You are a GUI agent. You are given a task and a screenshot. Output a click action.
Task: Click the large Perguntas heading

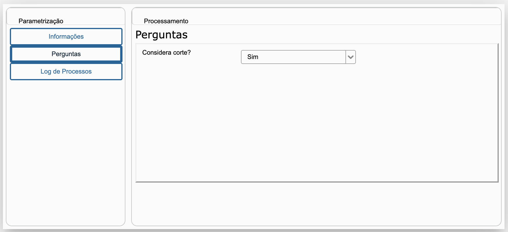[161, 35]
